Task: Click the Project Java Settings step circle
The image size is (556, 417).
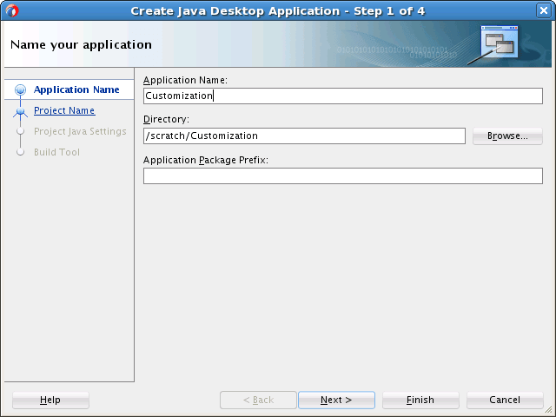Action: pos(21,131)
